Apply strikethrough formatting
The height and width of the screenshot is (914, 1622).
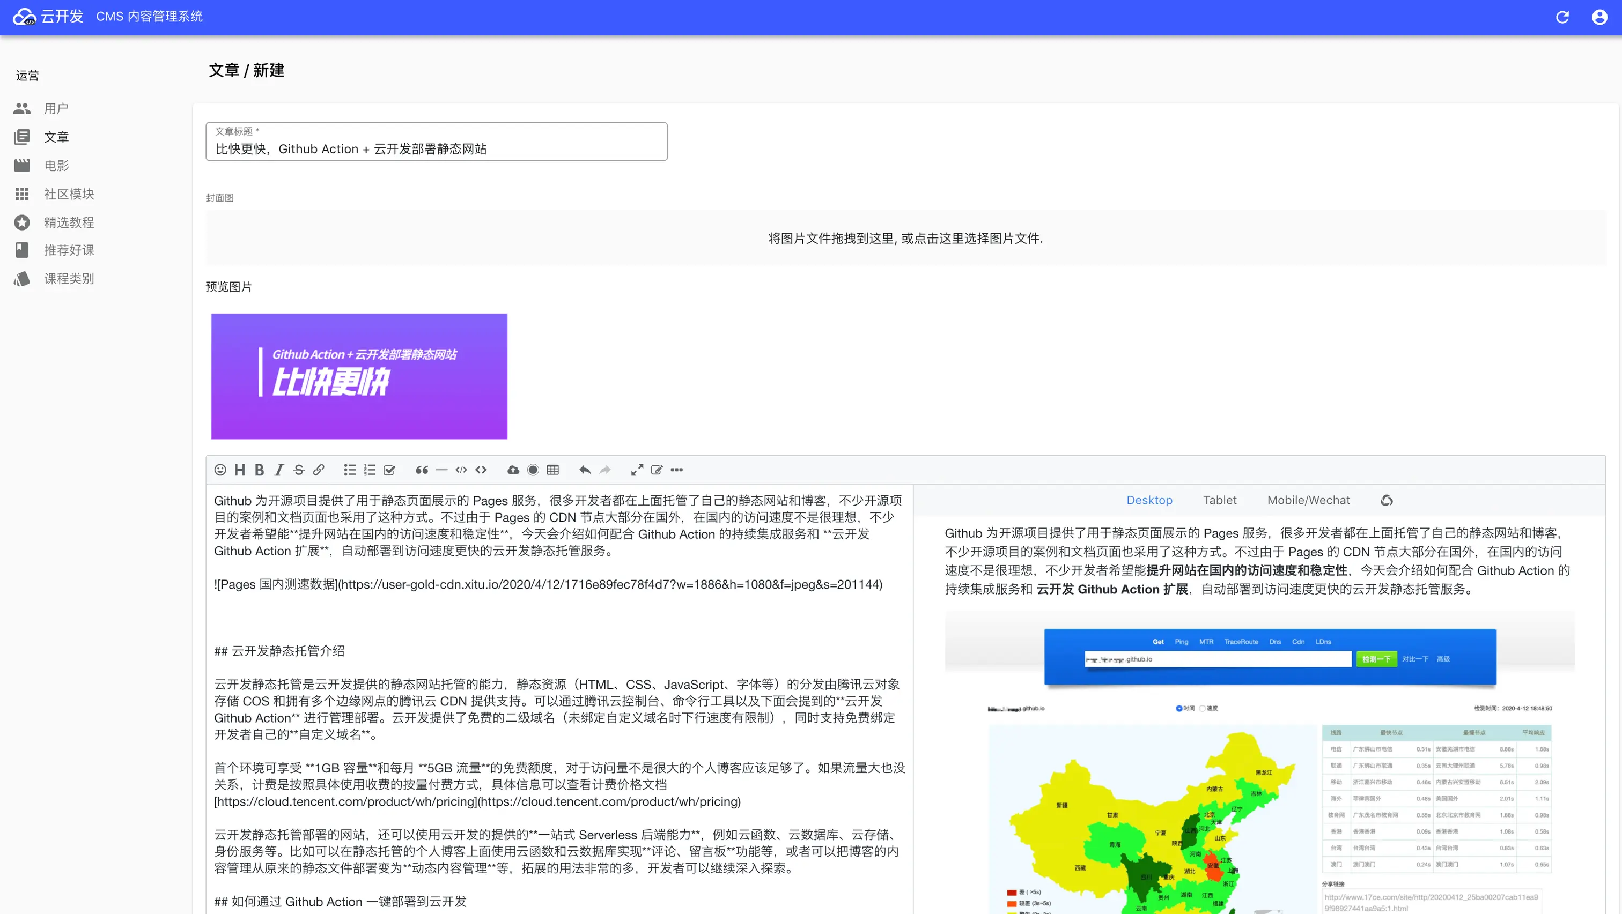pos(299,470)
